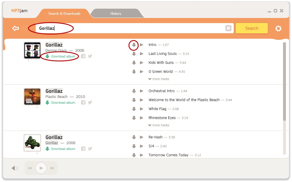This screenshot has height=182, width=292.
Task: Select the track title Tomorrow Comes Today
Action: [x=169, y=155]
